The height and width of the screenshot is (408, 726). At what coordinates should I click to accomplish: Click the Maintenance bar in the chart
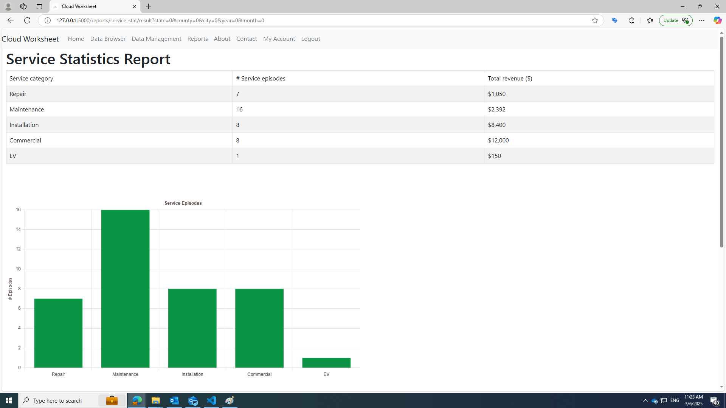coord(125,289)
